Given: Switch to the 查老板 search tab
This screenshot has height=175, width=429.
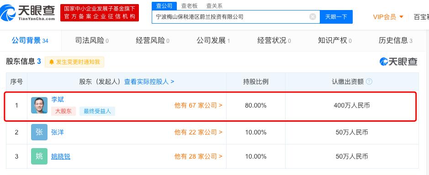Looking at the screenshot, I should [189, 6].
